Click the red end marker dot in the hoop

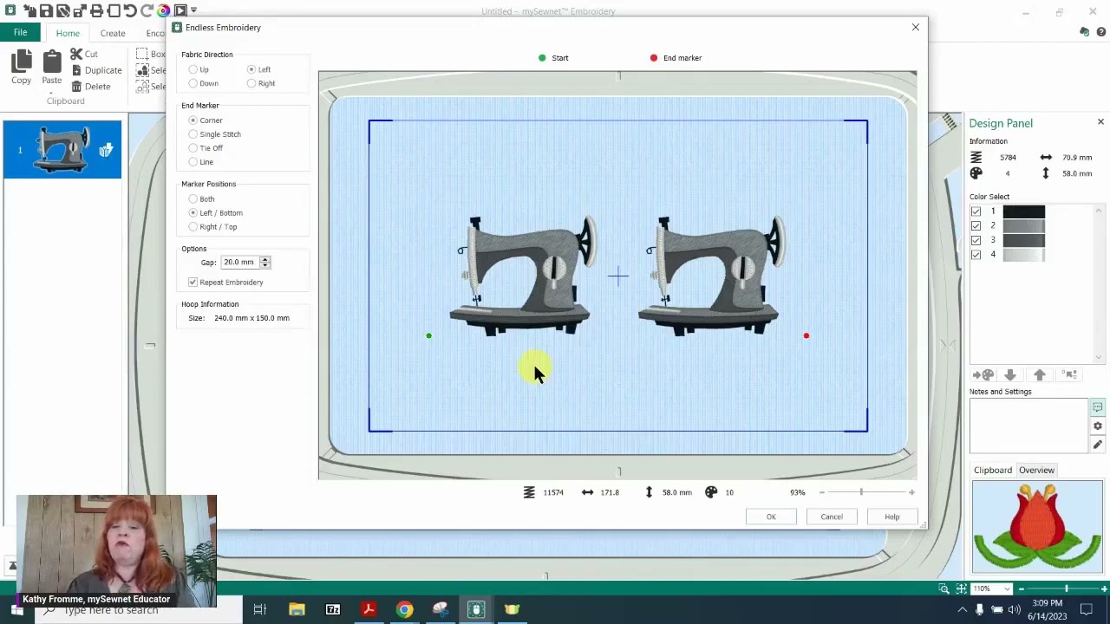(x=806, y=336)
